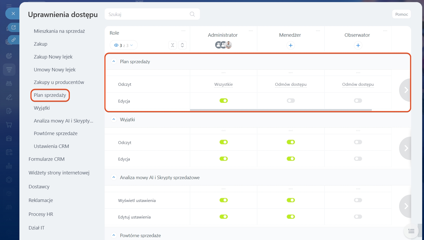This screenshot has width=424, height=240.
Task: Open Ustawienia CRM in the left menu
Action: point(51,146)
